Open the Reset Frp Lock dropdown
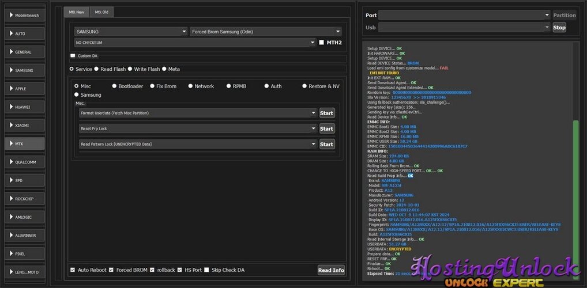The width and height of the screenshot is (587, 288). (198, 128)
